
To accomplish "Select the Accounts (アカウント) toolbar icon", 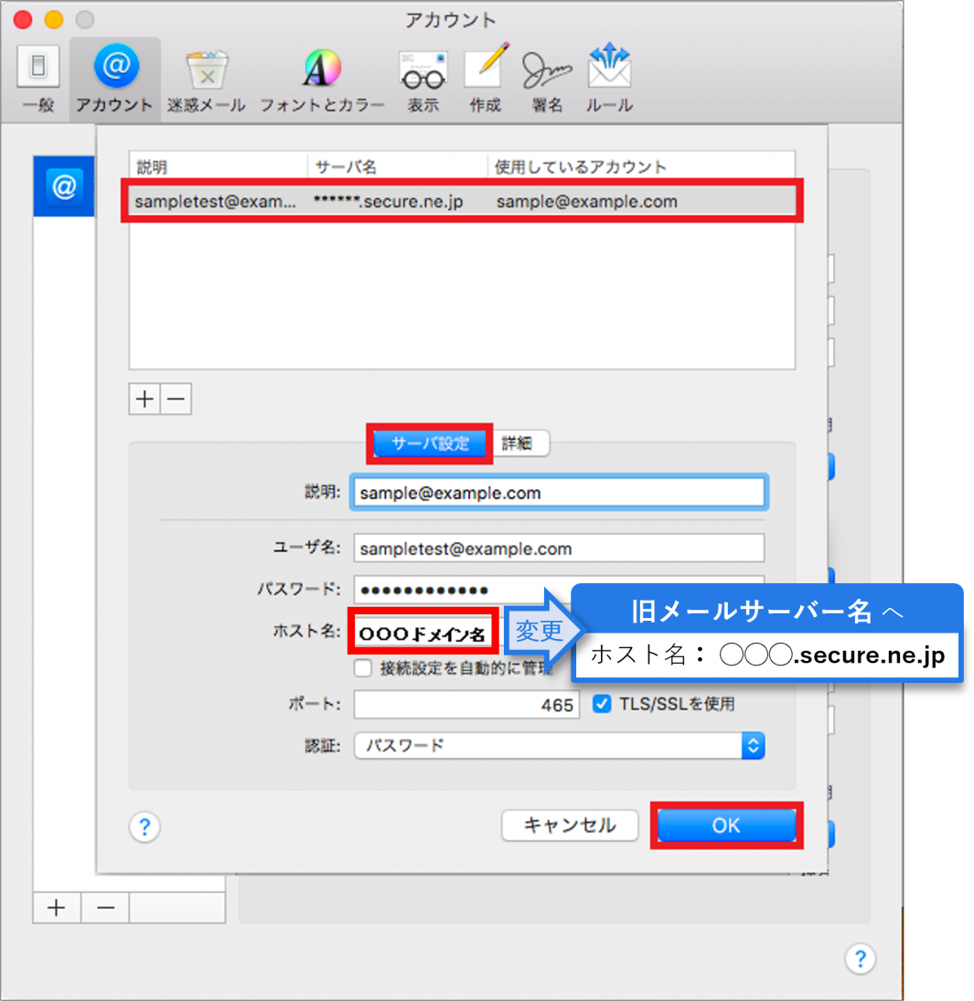I will tap(115, 79).
